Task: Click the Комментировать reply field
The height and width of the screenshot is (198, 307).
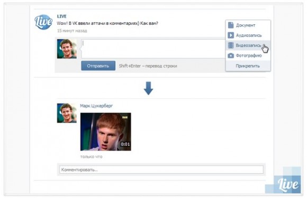Action: 161,169
